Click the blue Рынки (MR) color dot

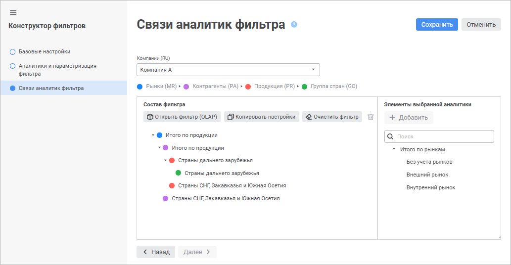click(139, 87)
